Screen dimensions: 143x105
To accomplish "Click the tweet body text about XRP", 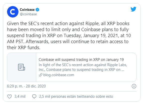I will tap(69, 36).
